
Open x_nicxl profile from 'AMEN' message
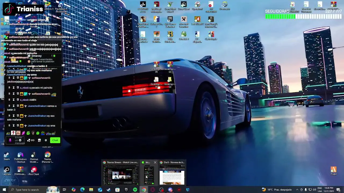pyautogui.click(x=24, y=100)
